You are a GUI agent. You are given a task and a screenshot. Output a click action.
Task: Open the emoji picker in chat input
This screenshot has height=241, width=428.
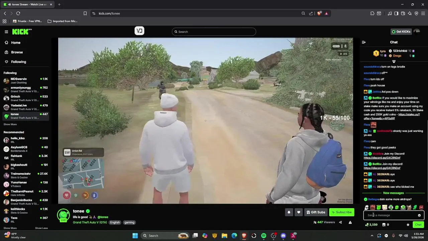419,216
